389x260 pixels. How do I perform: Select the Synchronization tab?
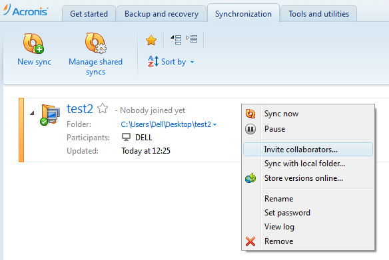tap(243, 13)
